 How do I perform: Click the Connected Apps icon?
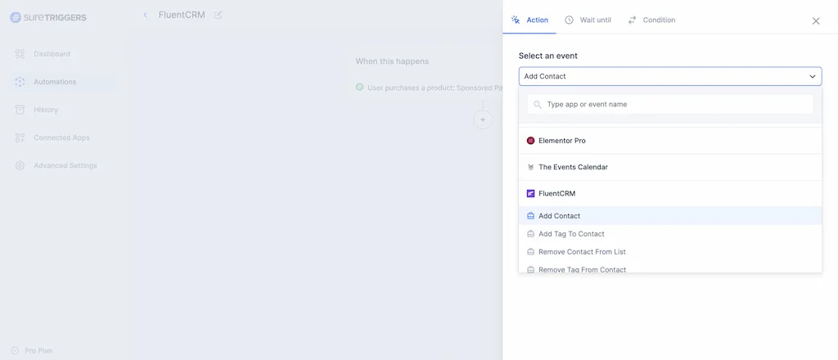[20, 137]
